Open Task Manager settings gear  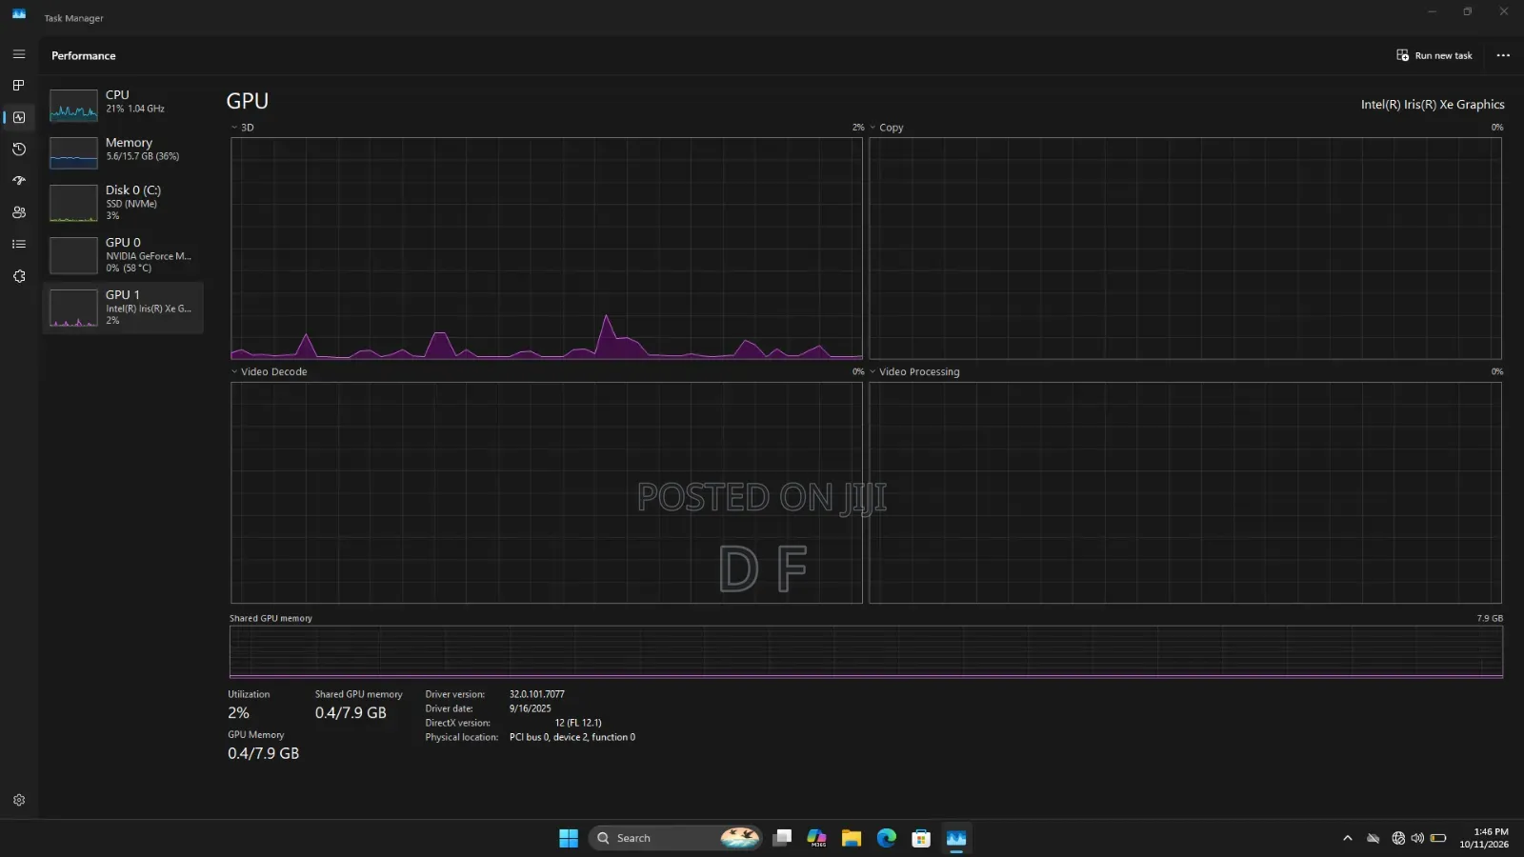tap(19, 800)
